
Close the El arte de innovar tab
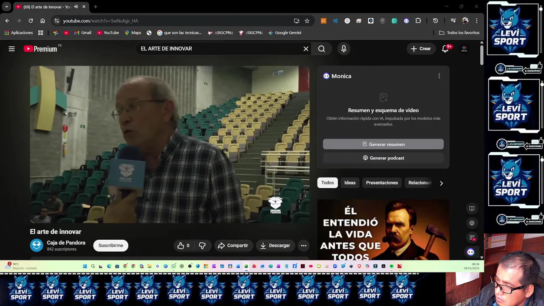pos(84,7)
